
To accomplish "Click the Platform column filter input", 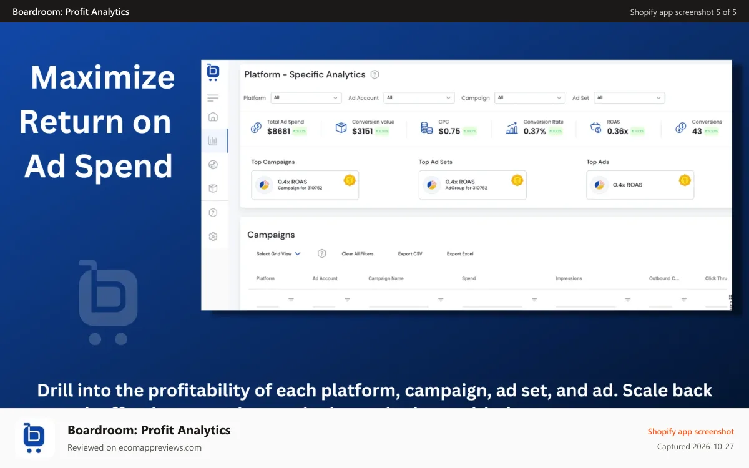I will click(x=268, y=301).
